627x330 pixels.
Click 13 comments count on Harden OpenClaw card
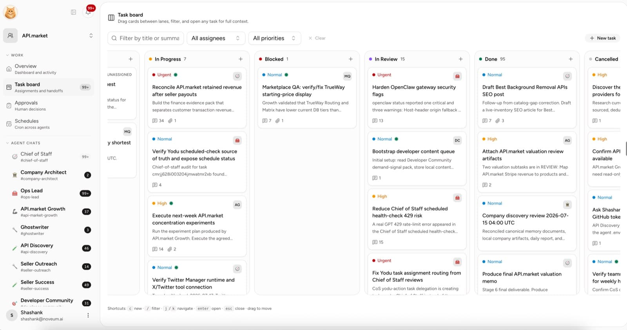[378, 121]
